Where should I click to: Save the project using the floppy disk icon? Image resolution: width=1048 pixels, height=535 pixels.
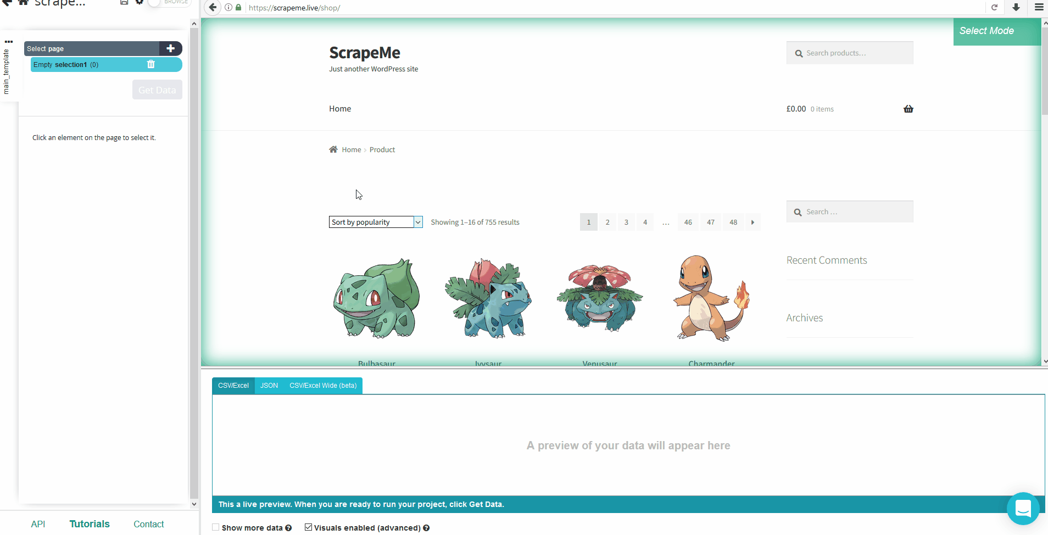click(123, 2)
